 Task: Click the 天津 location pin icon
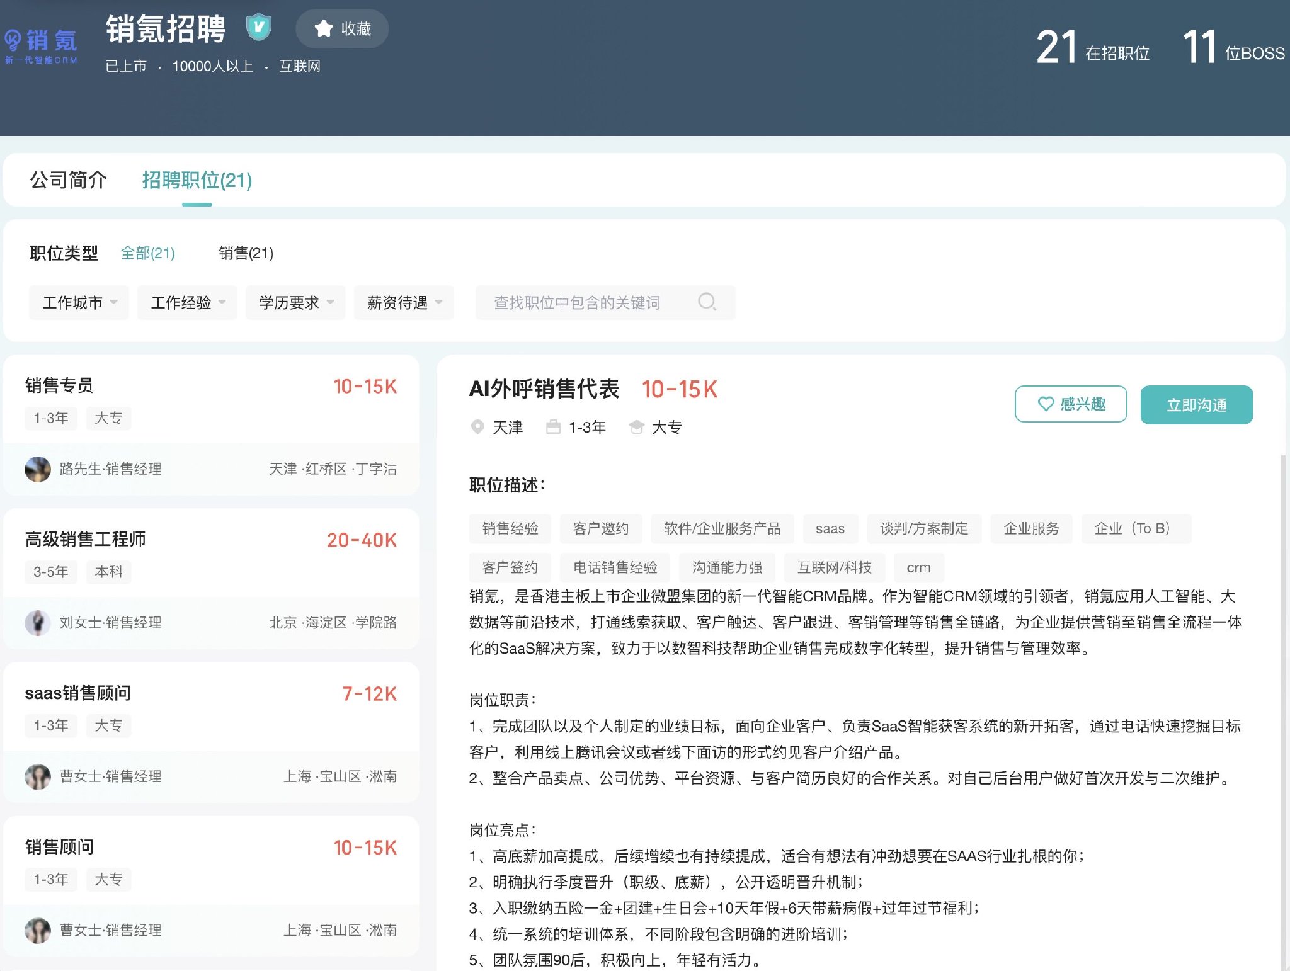[477, 427]
